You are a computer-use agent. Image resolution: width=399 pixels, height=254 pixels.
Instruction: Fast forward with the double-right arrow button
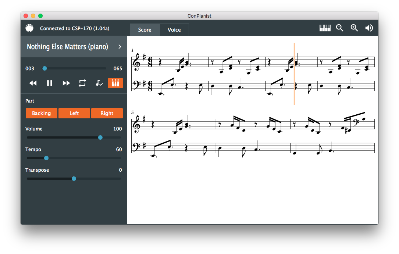[x=66, y=83]
